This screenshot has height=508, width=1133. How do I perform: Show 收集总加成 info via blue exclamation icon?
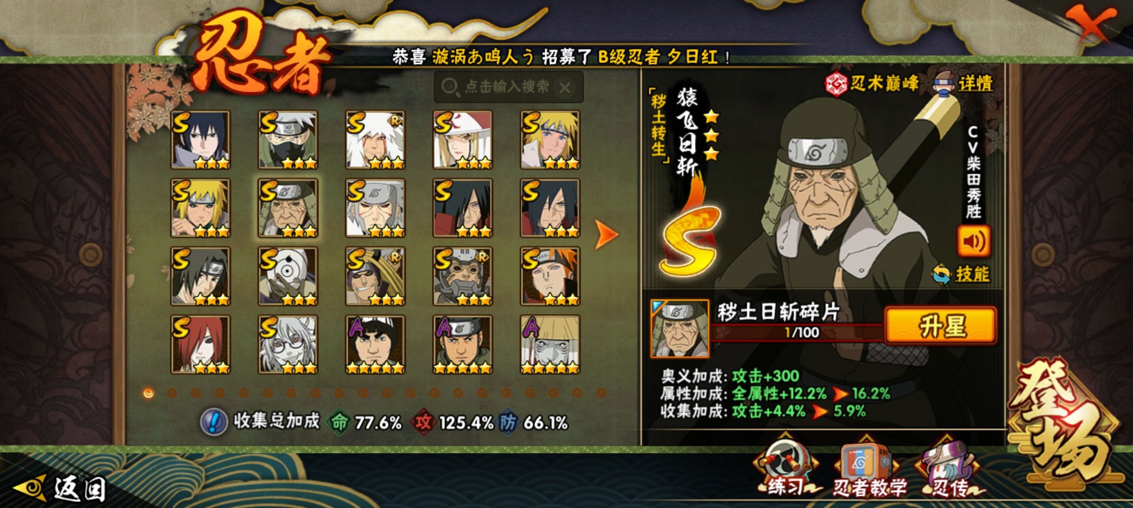click(x=214, y=421)
